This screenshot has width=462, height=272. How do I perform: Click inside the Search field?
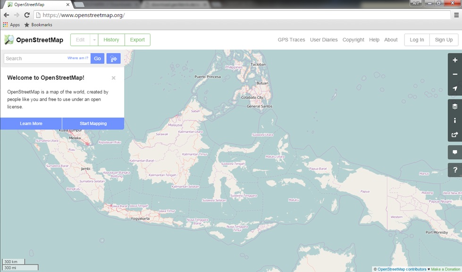[x=33, y=58]
